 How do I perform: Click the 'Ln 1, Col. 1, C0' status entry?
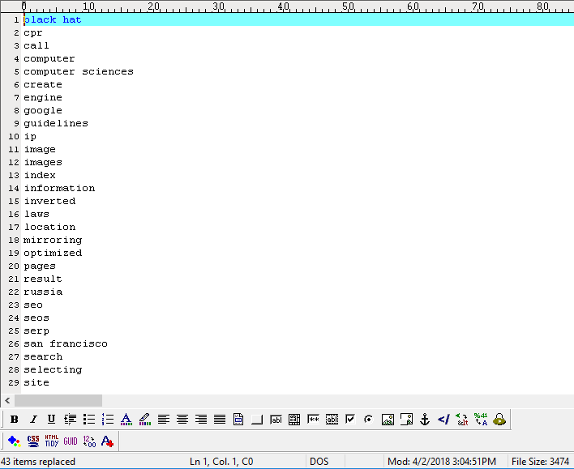[221, 462]
